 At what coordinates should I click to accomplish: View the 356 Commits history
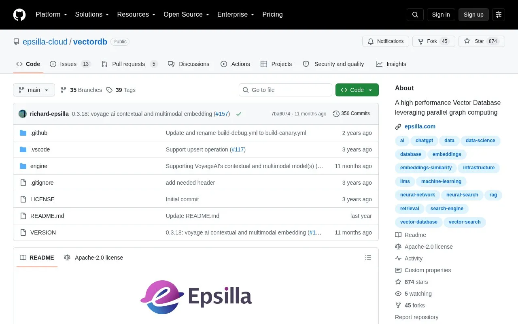pyautogui.click(x=351, y=114)
